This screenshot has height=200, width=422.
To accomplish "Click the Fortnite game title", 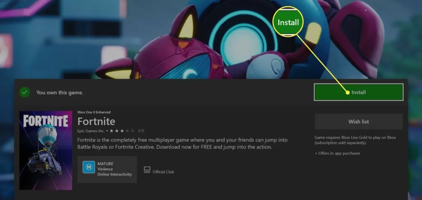I will 96,121.
